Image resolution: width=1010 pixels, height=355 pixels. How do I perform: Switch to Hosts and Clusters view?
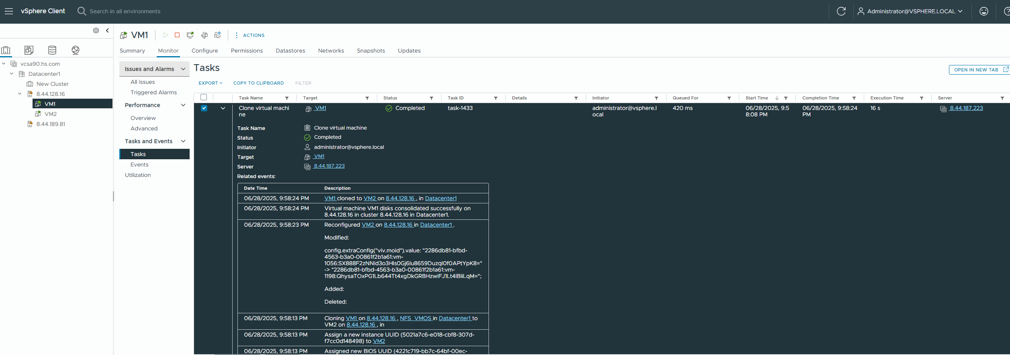6,50
